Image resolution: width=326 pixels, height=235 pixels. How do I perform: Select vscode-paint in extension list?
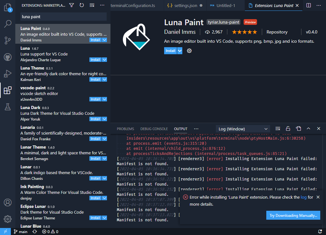click(63, 94)
